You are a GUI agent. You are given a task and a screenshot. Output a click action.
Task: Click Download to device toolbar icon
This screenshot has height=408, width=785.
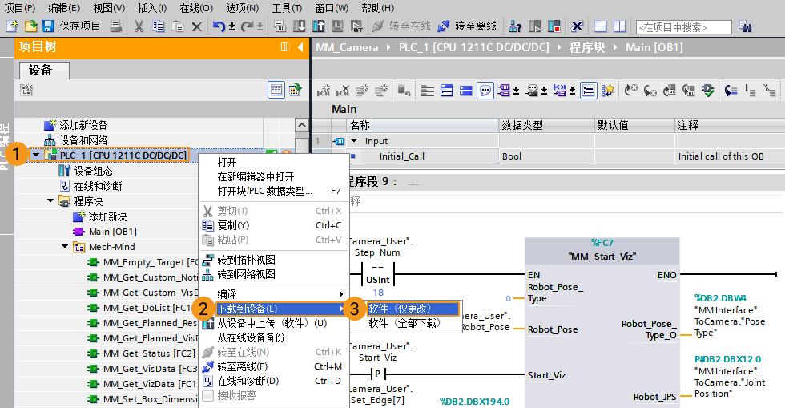click(300, 26)
